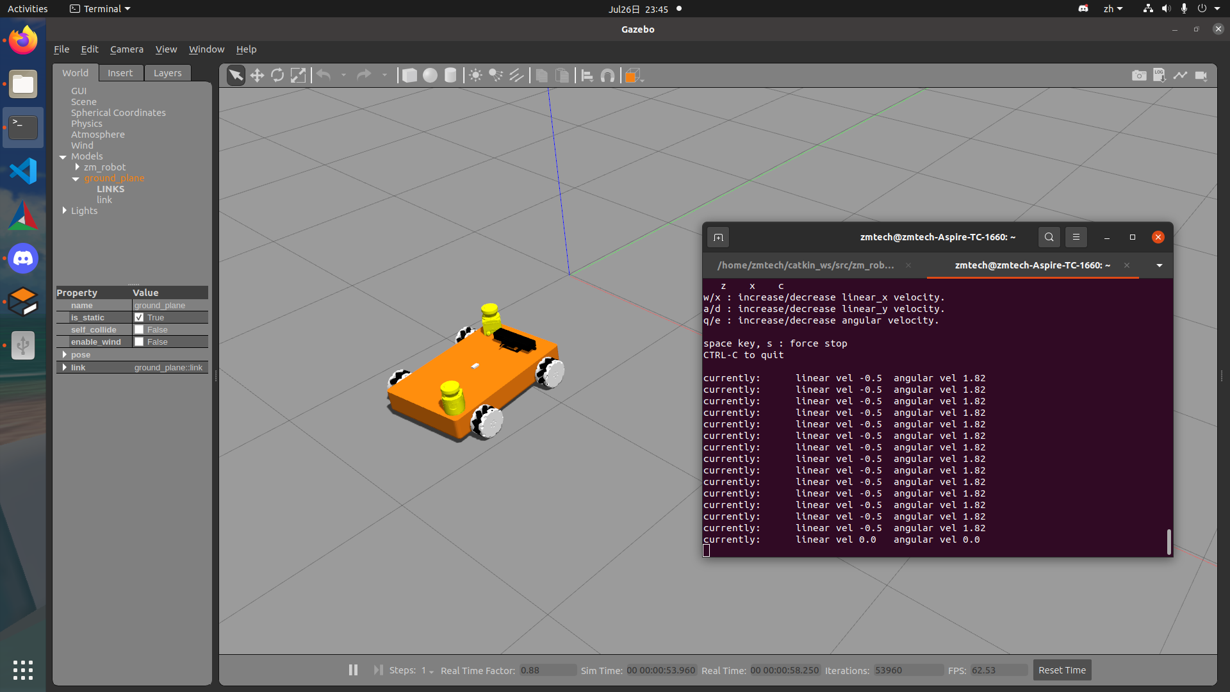The image size is (1230, 692).
Task: Collapse the Models tree node
Action: click(63, 157)
